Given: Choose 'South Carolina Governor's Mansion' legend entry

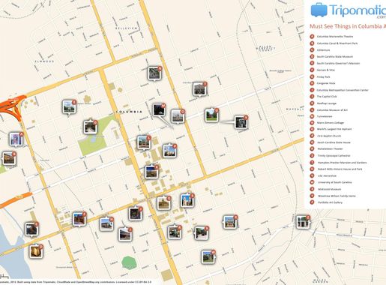Looking at the screenshot, I should pyautogui.click(x=338, y=63).
